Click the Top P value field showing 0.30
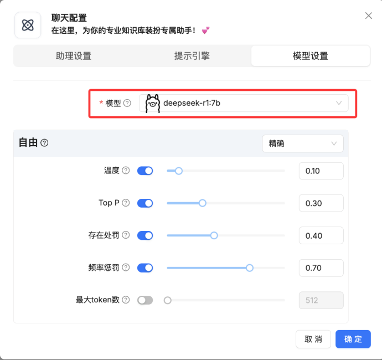This screenshot has height=360, width=382. click(321, 203)
